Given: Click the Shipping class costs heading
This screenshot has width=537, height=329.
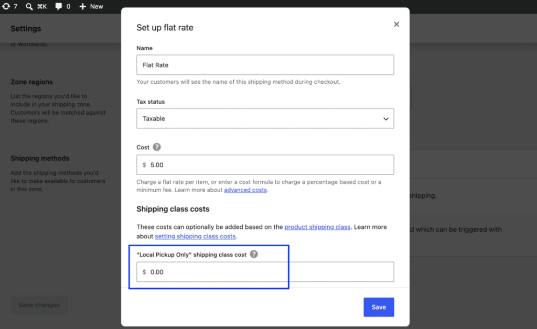Looking at the screenshot, I should click(x=173, y=209).
